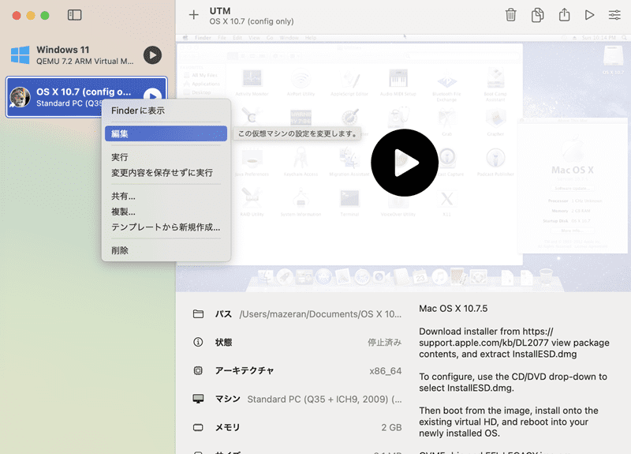Select the Windows 11 virtual machine row
This screenshot has width=631, height=454.
pos(87,55)
